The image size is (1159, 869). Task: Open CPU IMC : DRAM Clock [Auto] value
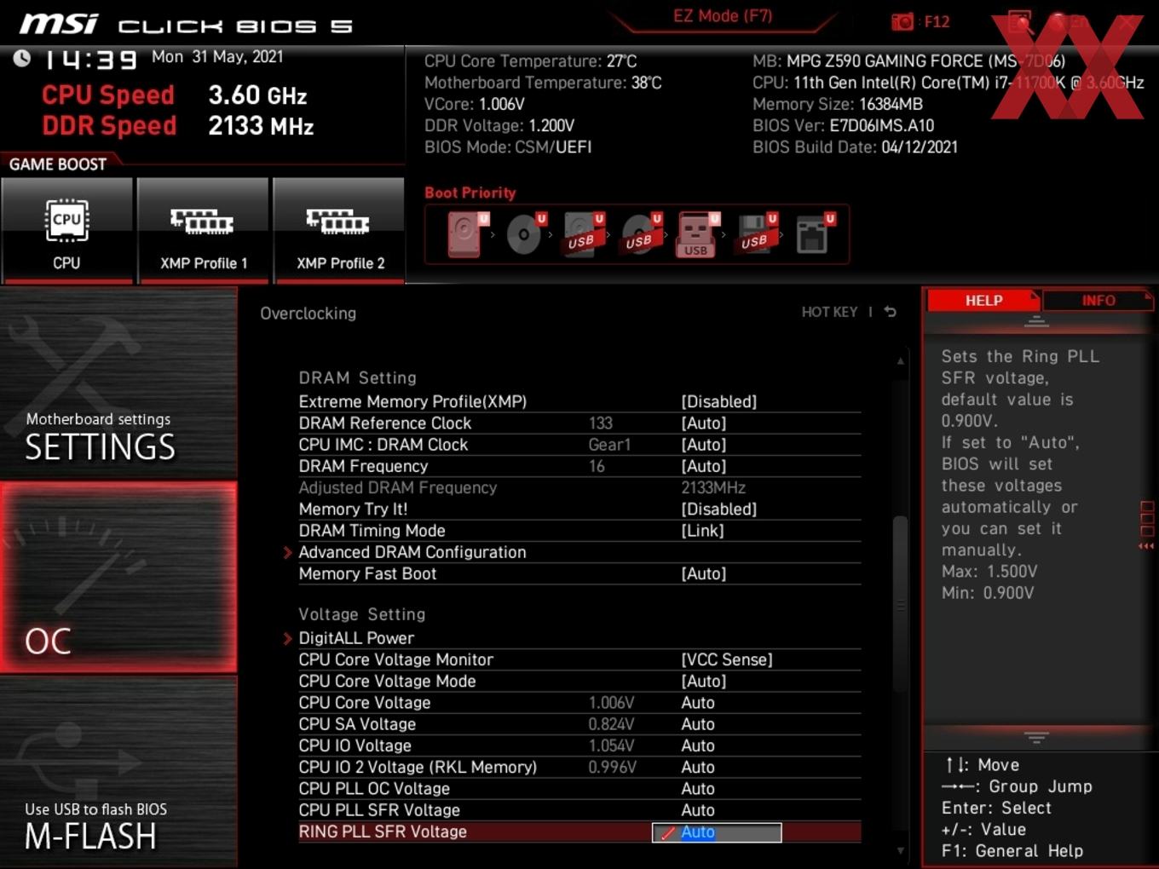tap(703, 445)
